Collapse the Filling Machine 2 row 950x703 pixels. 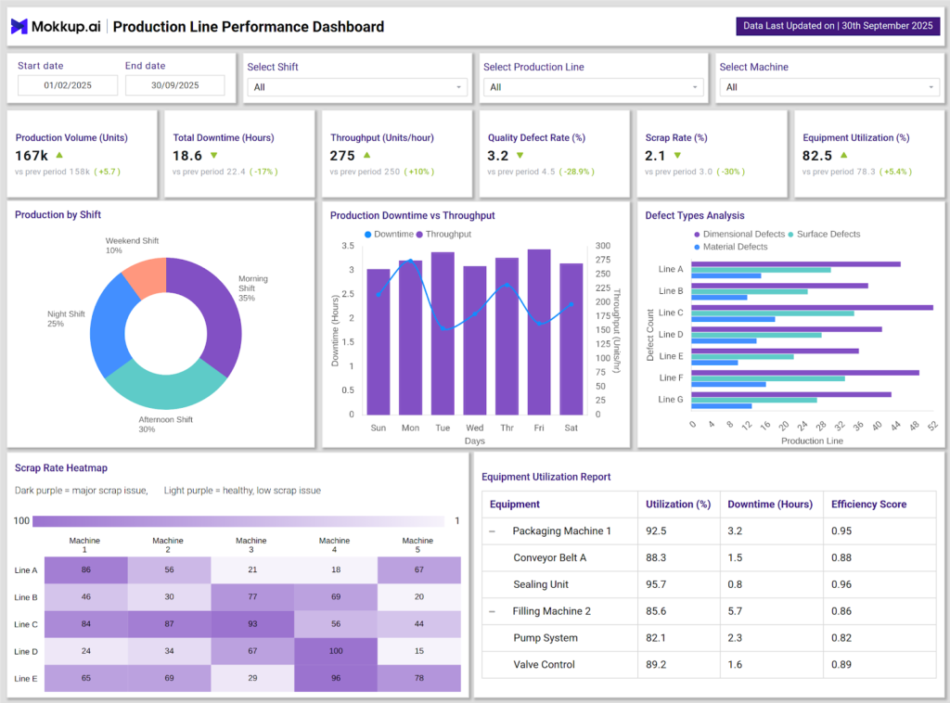493,611
